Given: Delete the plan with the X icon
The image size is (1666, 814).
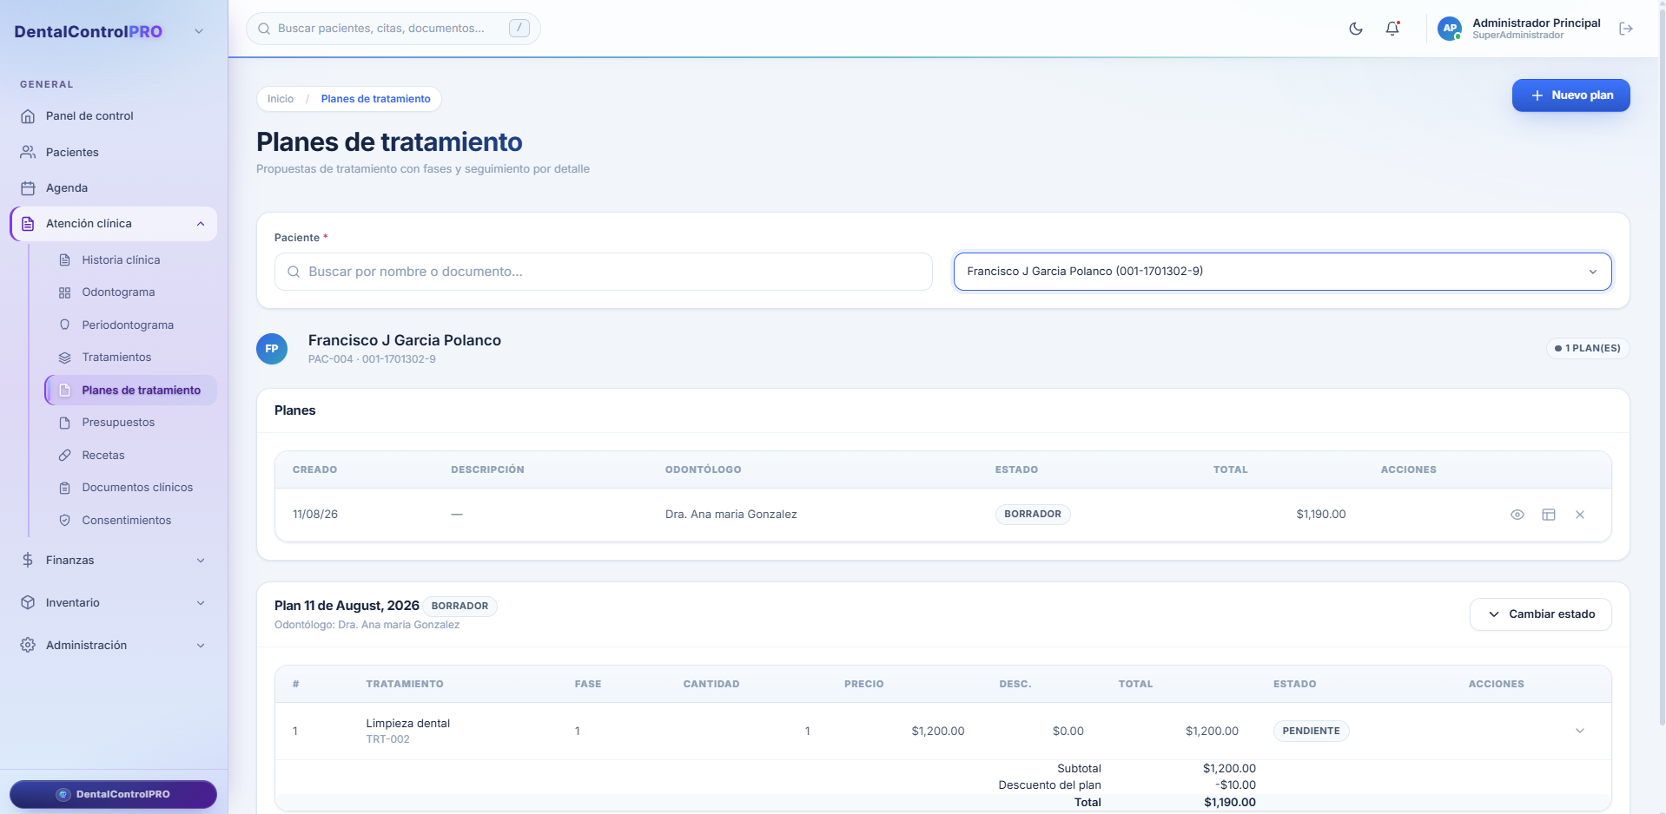Looking at the screenshot, I should click(x=1580, y=515).
